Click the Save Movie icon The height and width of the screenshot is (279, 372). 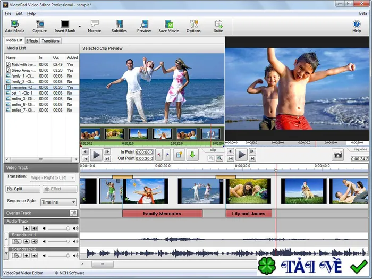[168, 26]
